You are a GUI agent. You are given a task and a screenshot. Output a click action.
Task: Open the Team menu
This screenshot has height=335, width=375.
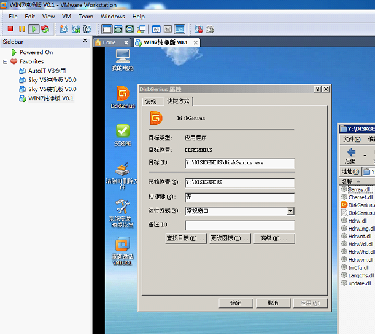point(86,16)
